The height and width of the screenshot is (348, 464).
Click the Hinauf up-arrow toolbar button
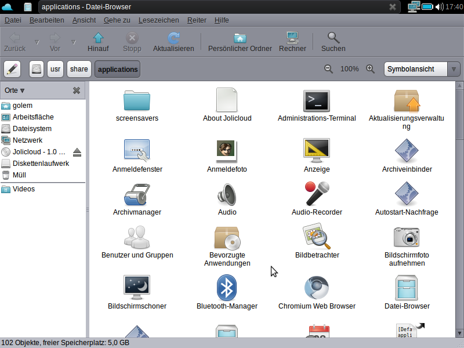point(98,42)
